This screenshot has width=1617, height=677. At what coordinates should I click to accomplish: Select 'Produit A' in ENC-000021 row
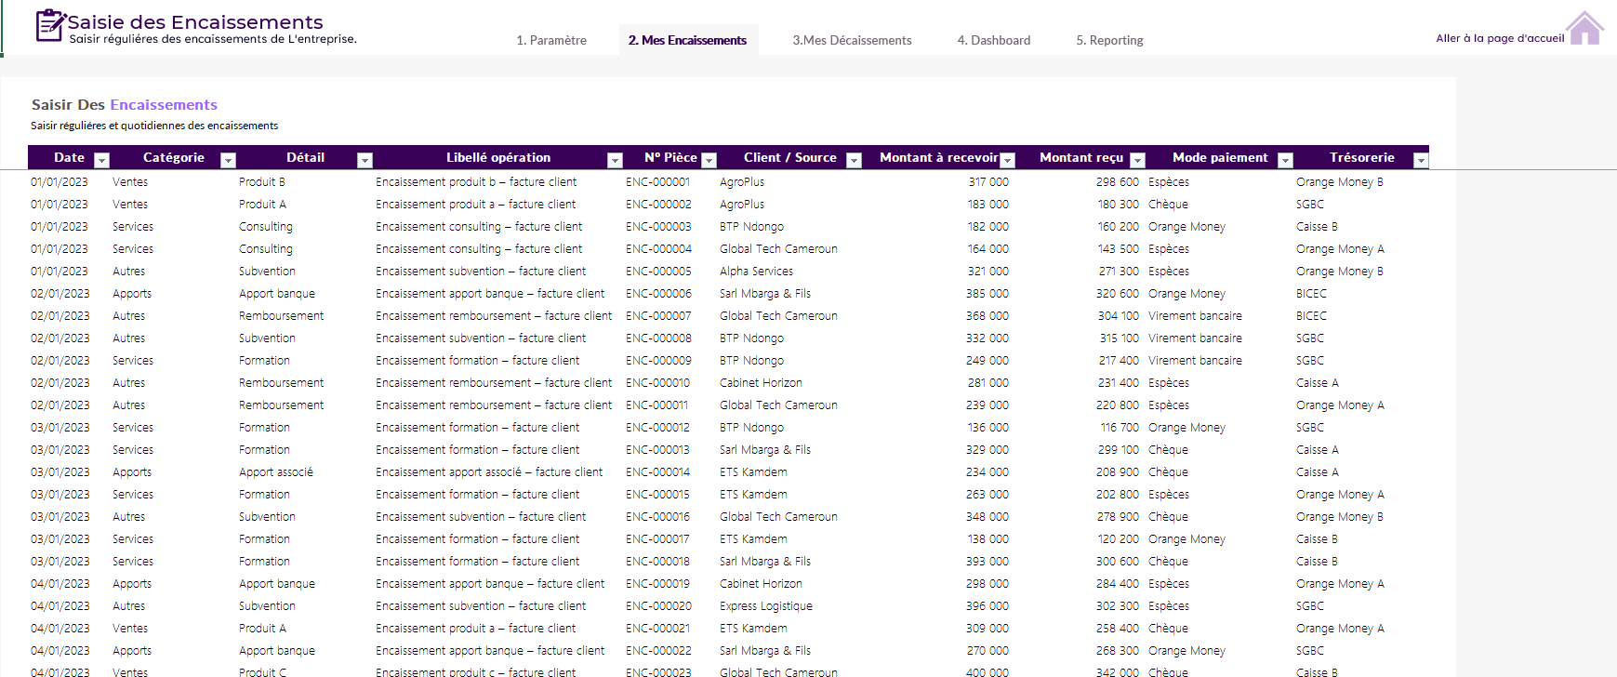[x=262, y=629]
